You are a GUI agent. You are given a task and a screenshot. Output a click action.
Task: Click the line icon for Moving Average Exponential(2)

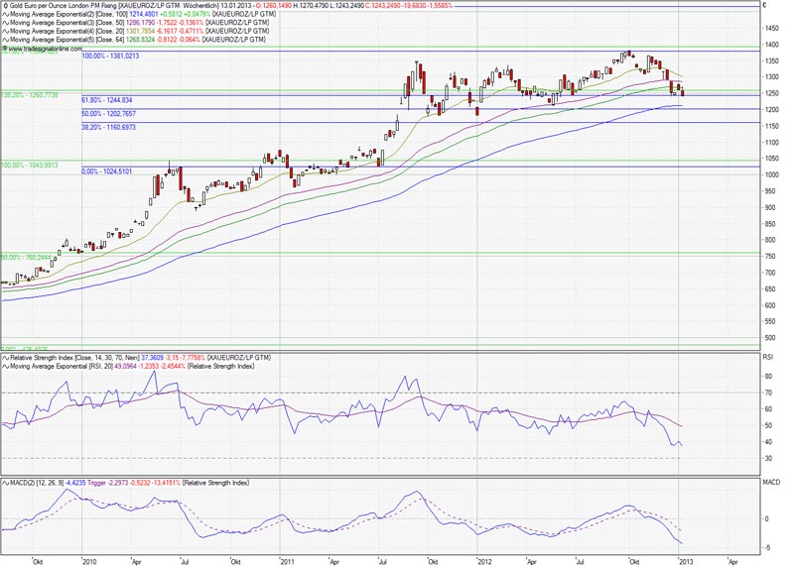[x=6, y=14]
